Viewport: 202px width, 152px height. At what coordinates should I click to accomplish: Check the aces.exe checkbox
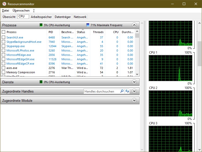pyautogui.click(x=4, y=68)
